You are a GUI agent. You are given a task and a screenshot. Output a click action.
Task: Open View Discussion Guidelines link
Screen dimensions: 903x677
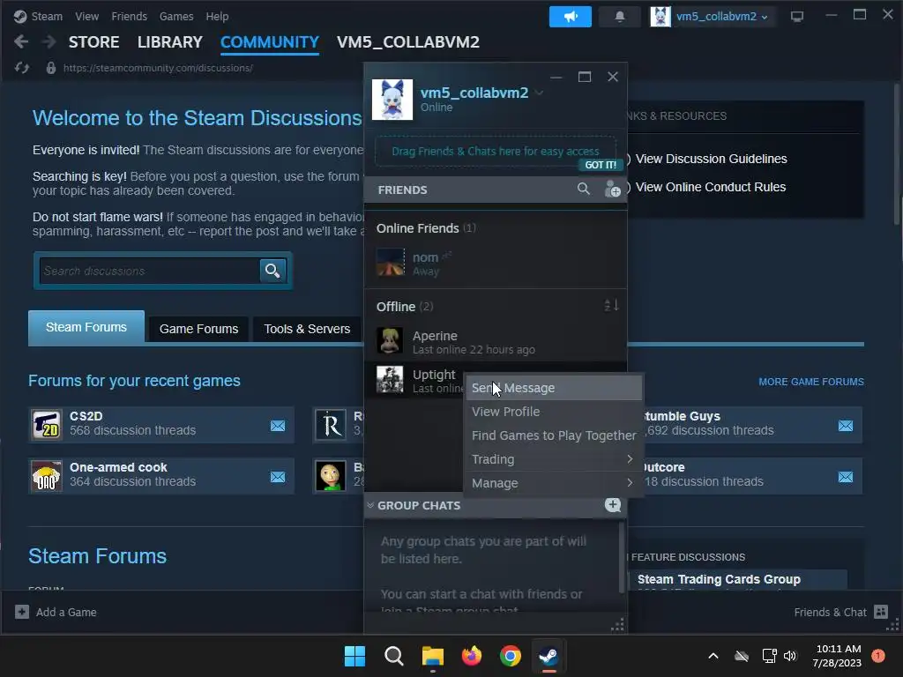(711, 159)
